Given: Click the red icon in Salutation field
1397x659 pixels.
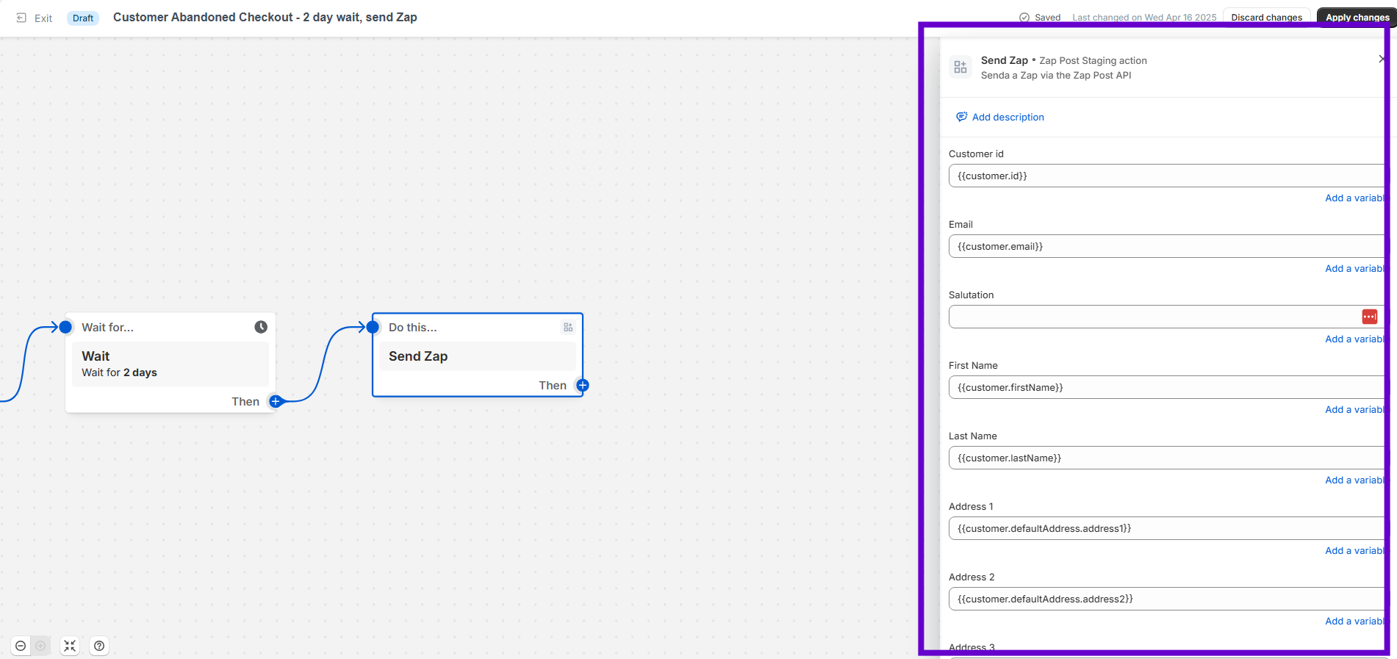Looking at the screenshot, I should [1369, 317].
